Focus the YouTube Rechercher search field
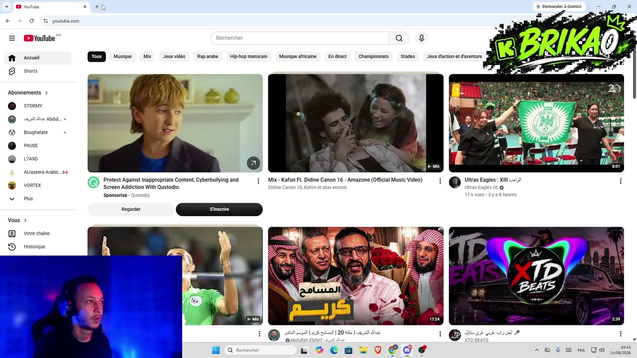637x358 pixels. [300, 38]
